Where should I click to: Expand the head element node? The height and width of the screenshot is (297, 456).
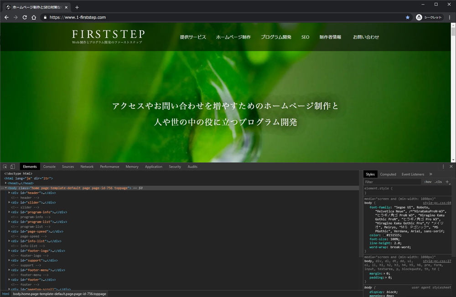6,183
